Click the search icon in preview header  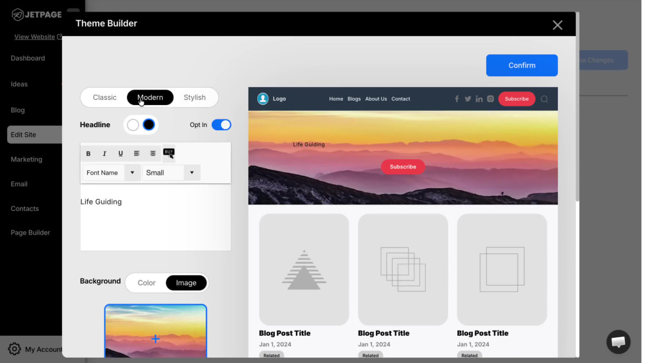click(544, 99)
